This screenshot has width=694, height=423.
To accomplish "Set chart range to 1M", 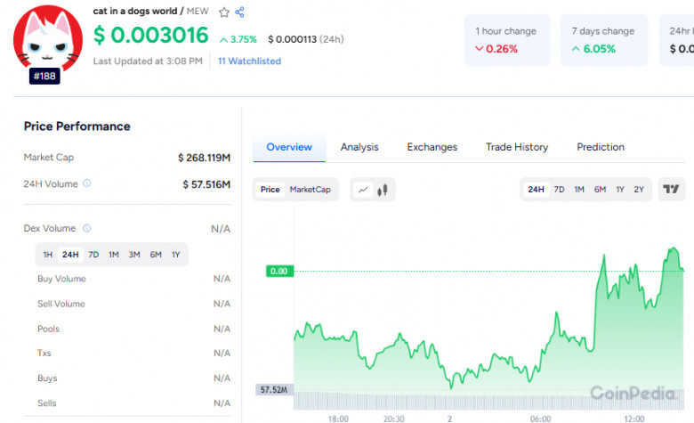I will coord(579,190).
